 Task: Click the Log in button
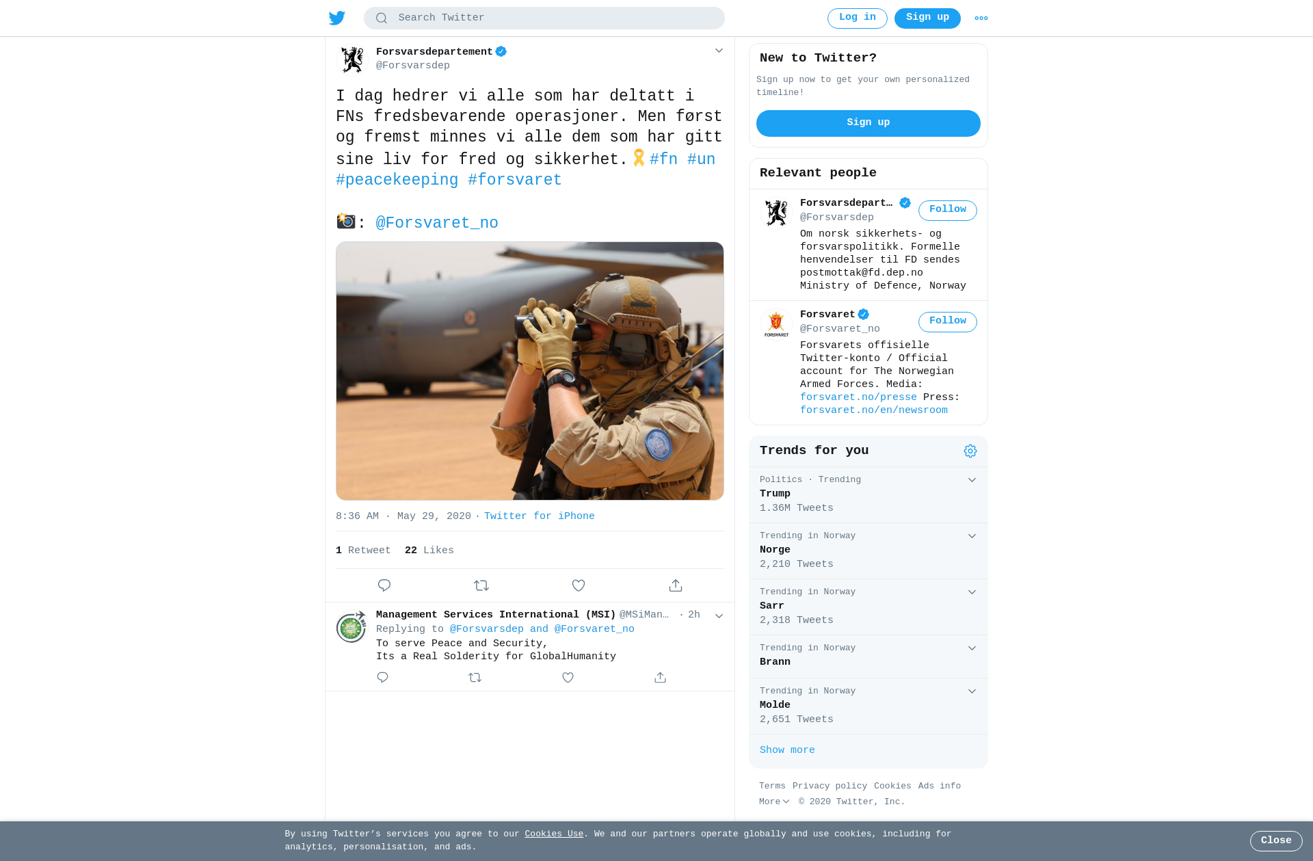(x=858, y=18)
